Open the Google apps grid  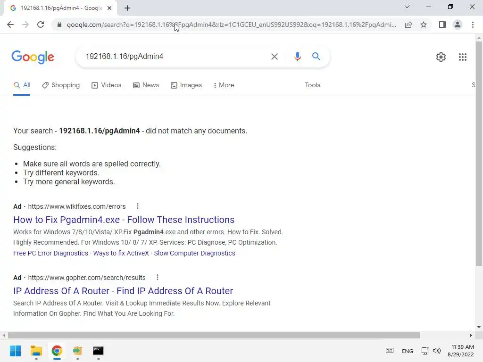[462, 57]
